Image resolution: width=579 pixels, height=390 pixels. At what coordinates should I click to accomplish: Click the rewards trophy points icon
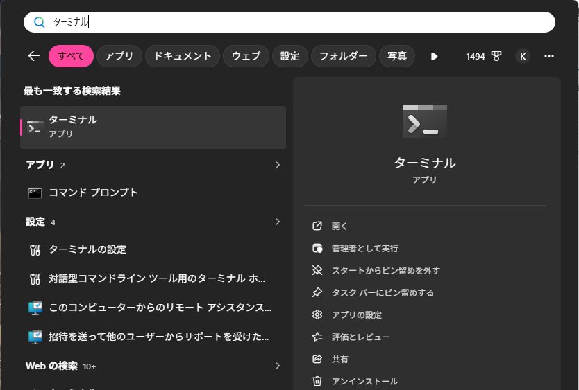click(x=496, y=56)
